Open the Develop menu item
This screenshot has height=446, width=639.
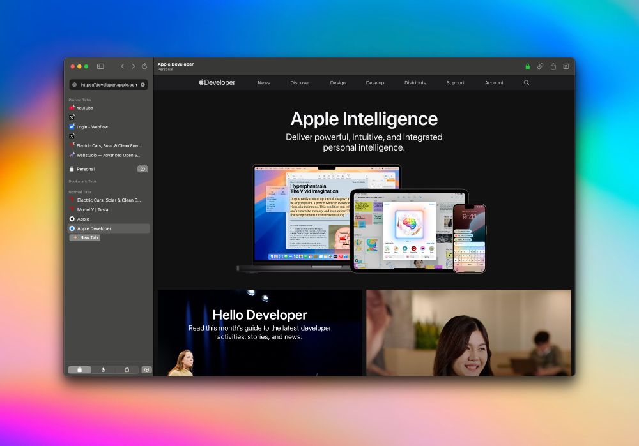click(375, 82)
